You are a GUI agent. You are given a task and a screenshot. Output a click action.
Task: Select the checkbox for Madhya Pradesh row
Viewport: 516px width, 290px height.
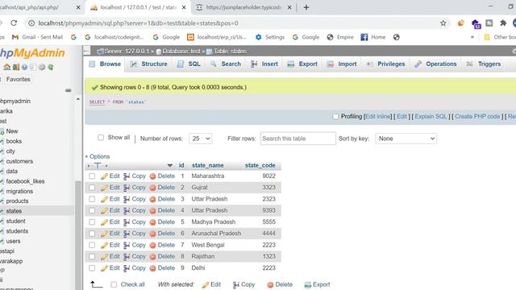tap(92, 222)
